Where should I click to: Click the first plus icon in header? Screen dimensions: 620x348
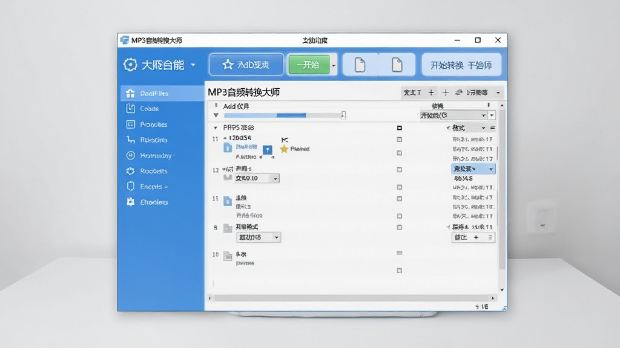tap(431, 92)
